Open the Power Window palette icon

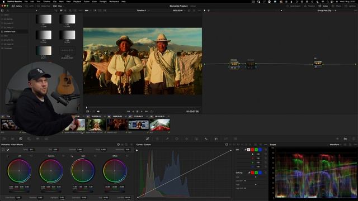[177, 138]
